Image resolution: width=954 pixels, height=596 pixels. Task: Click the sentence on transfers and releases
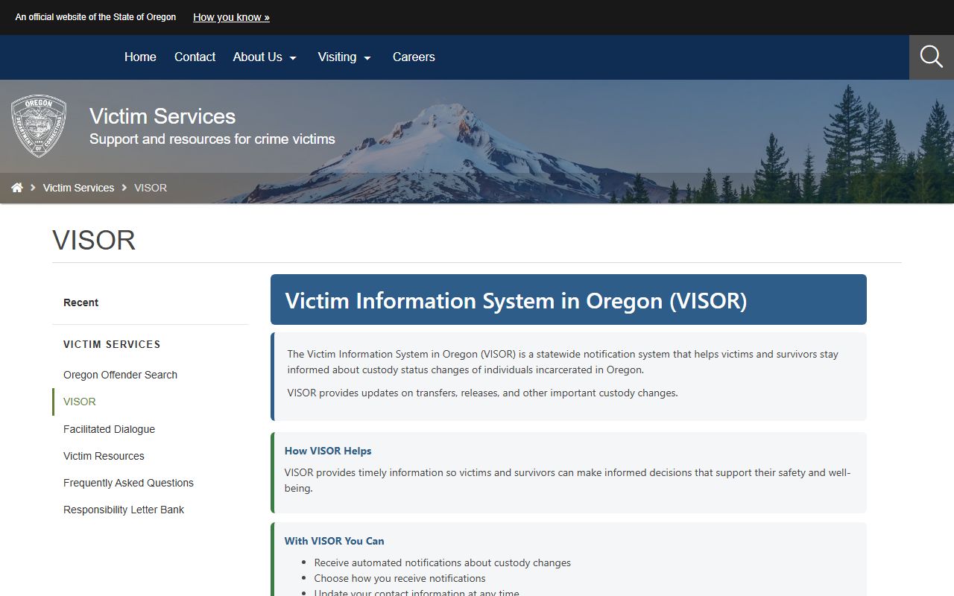[483, 393]
